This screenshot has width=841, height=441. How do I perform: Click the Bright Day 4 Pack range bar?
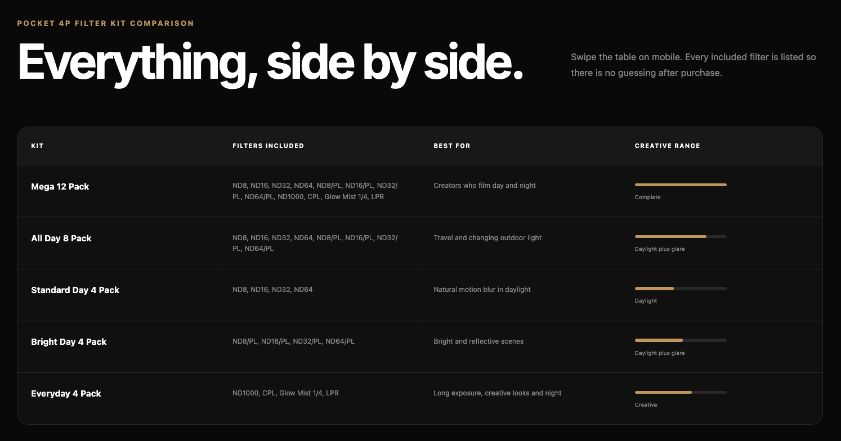click(681, 340)
